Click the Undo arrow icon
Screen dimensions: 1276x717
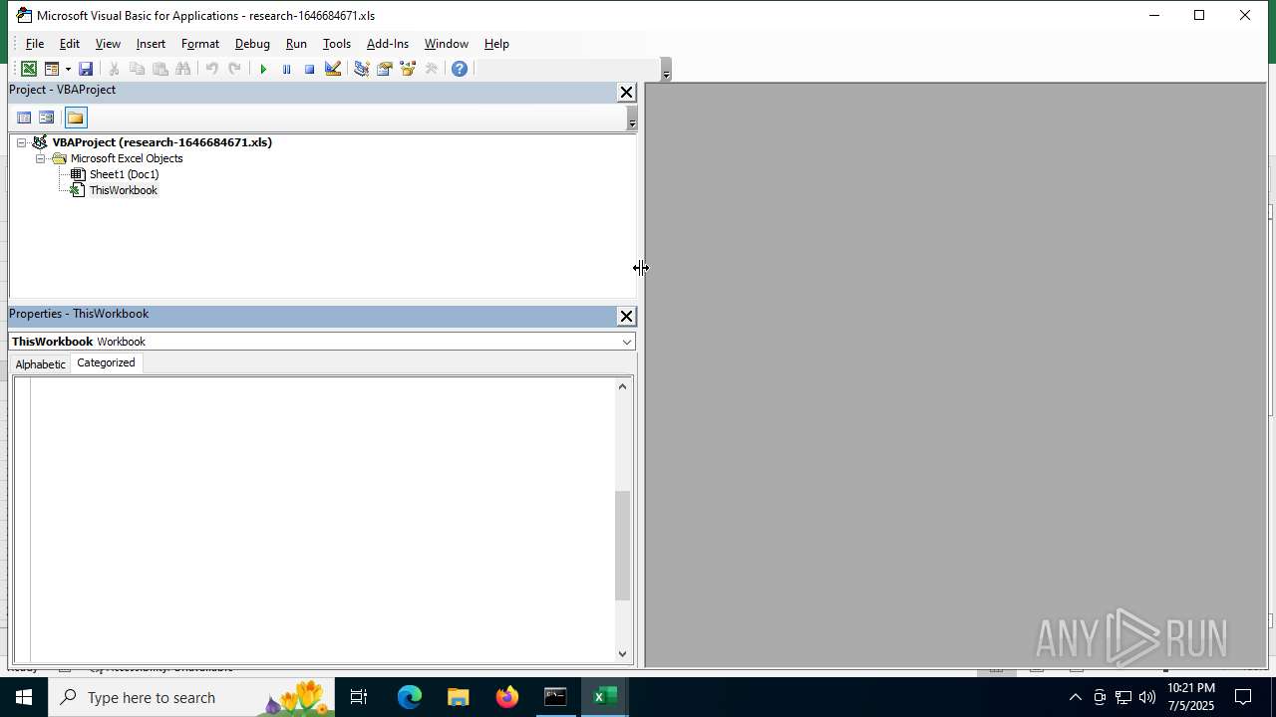click(x=211, y=69)
